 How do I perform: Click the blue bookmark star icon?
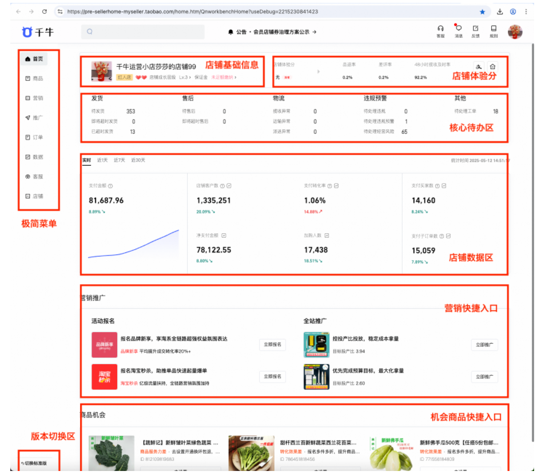point(483,12)
